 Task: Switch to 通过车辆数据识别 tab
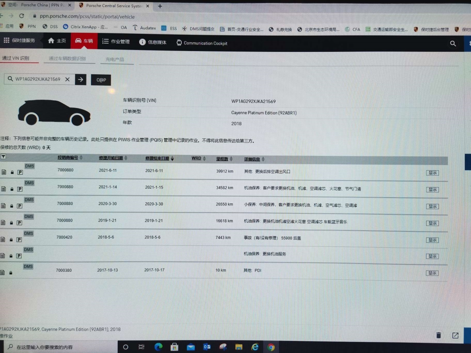[x=67, y=58]
